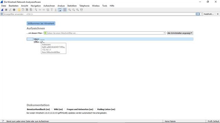Image resolution: width=220 pixels, height=123 pixels.
Task: Reset text to normal size
Action: tap(77, 10)
